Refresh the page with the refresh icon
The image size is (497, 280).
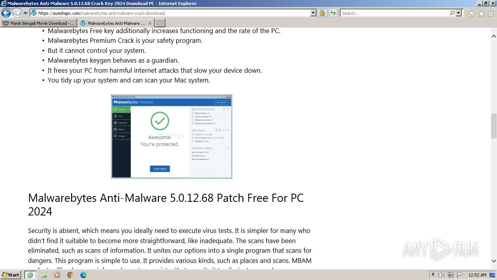click(x=333, y=13)
